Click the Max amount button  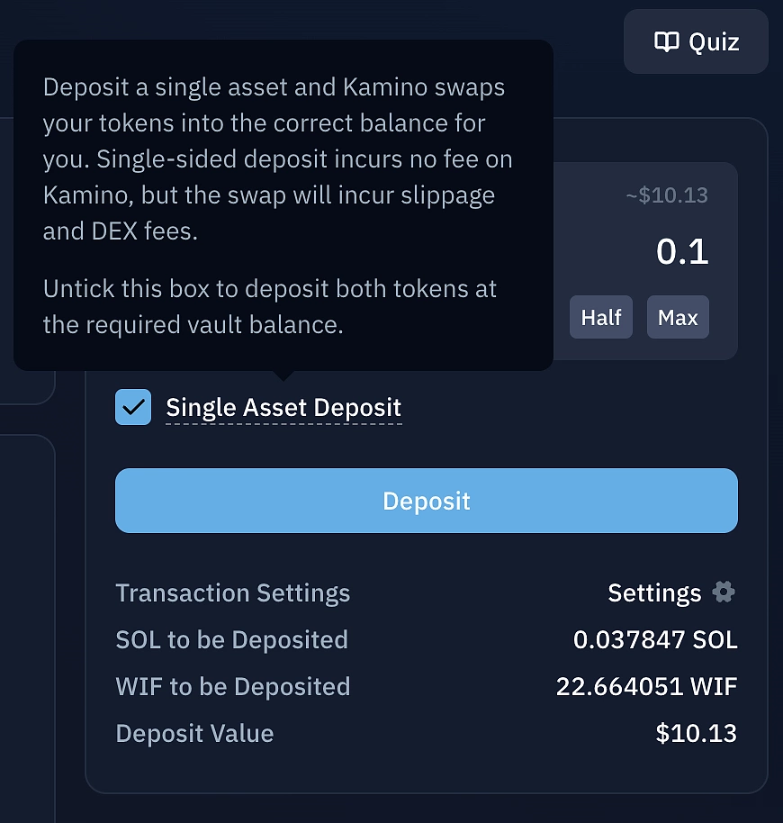(x=678, y=317)
